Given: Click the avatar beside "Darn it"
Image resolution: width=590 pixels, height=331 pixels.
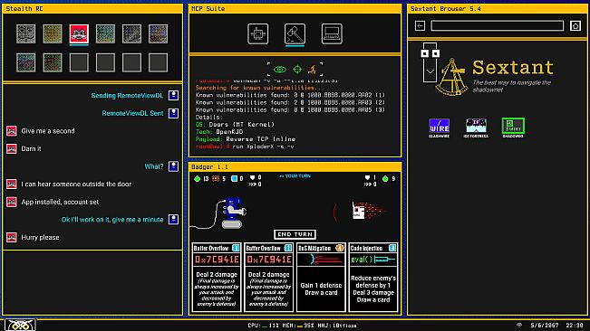Looking at the screenshot, I should tap(12, 148).
